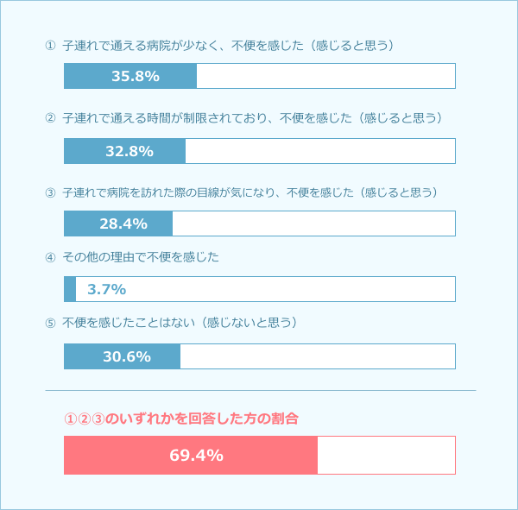
Task: Click the circled number ⑤ marker
Action: click(50, 323)
